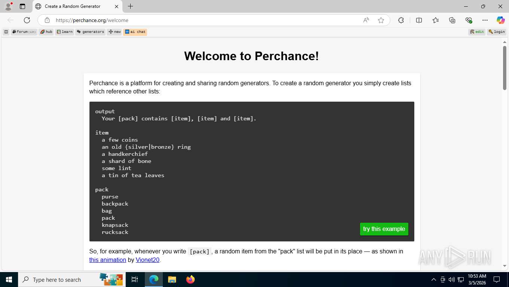This screenshot has height=287, width=509.
Task: Open Favorites list icon
Action: point(436,20)
